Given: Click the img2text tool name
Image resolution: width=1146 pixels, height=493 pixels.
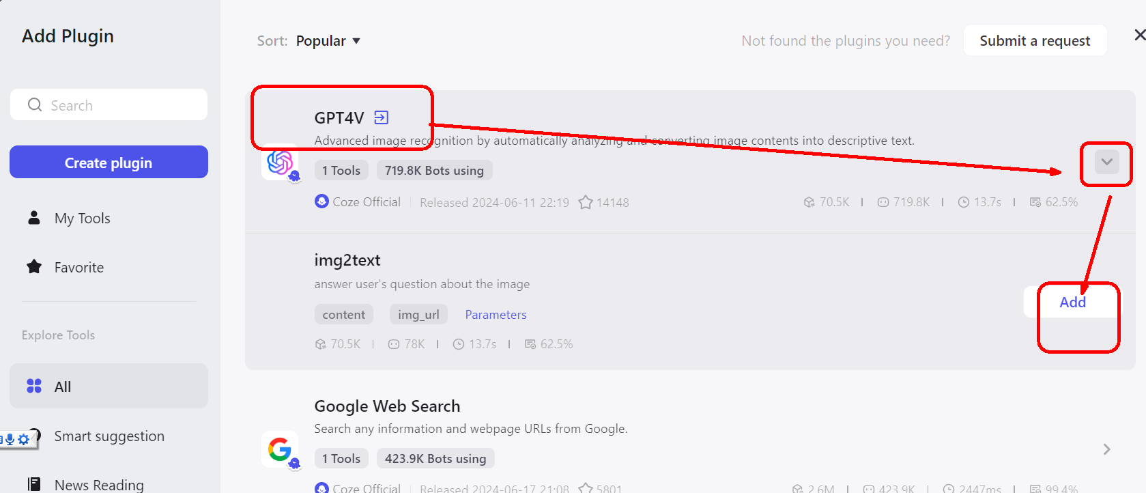Looking at the screenshot, I should pyautogui.click(x=347, y=260).
